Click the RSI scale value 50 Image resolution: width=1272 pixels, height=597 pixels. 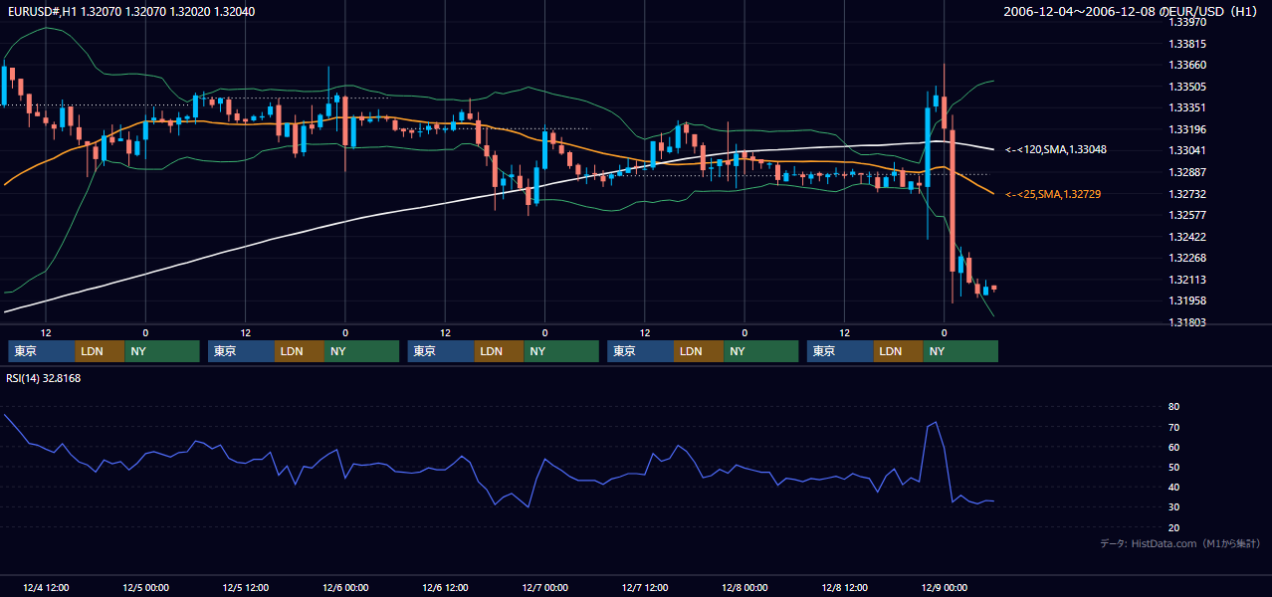(1173, 467)
